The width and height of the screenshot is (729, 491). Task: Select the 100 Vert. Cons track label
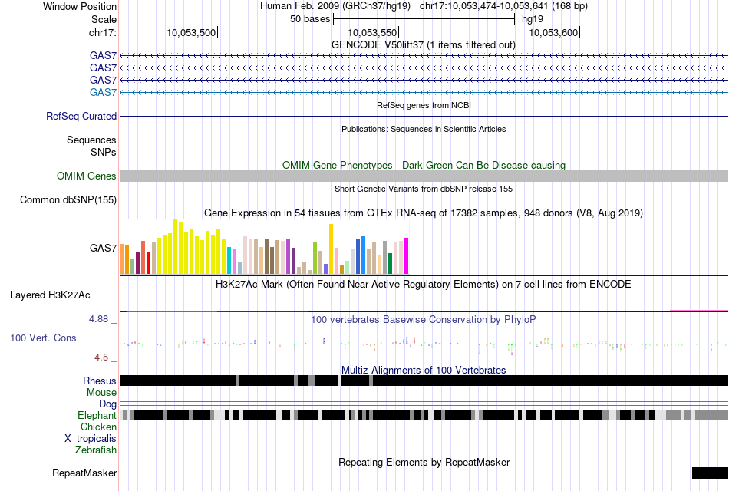pos(43,338)
